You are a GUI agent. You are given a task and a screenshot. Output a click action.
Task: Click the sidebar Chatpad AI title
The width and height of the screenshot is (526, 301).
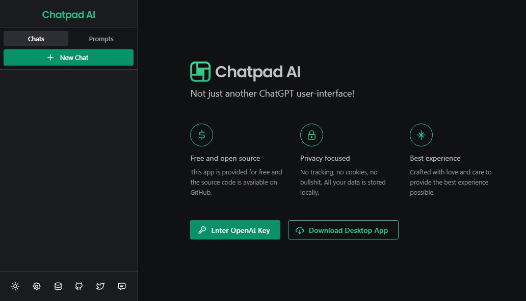click(x=68, y=15)
